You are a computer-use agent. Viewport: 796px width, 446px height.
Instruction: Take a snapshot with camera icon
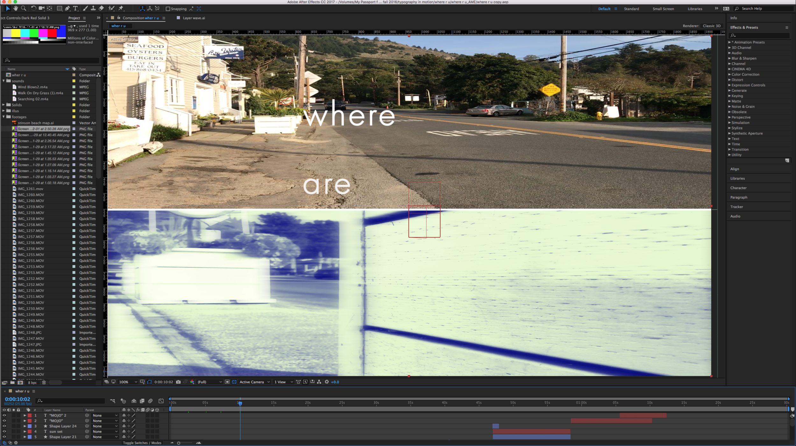tap(178, 382)
